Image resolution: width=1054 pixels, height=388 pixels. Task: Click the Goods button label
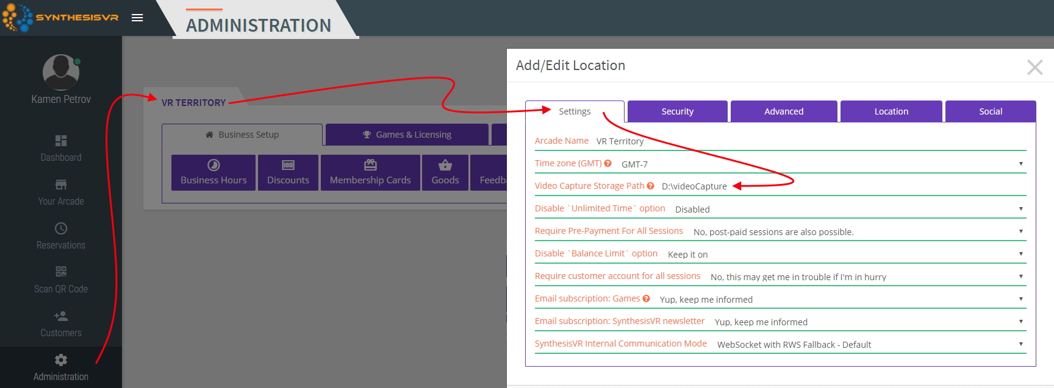[445, 180]
